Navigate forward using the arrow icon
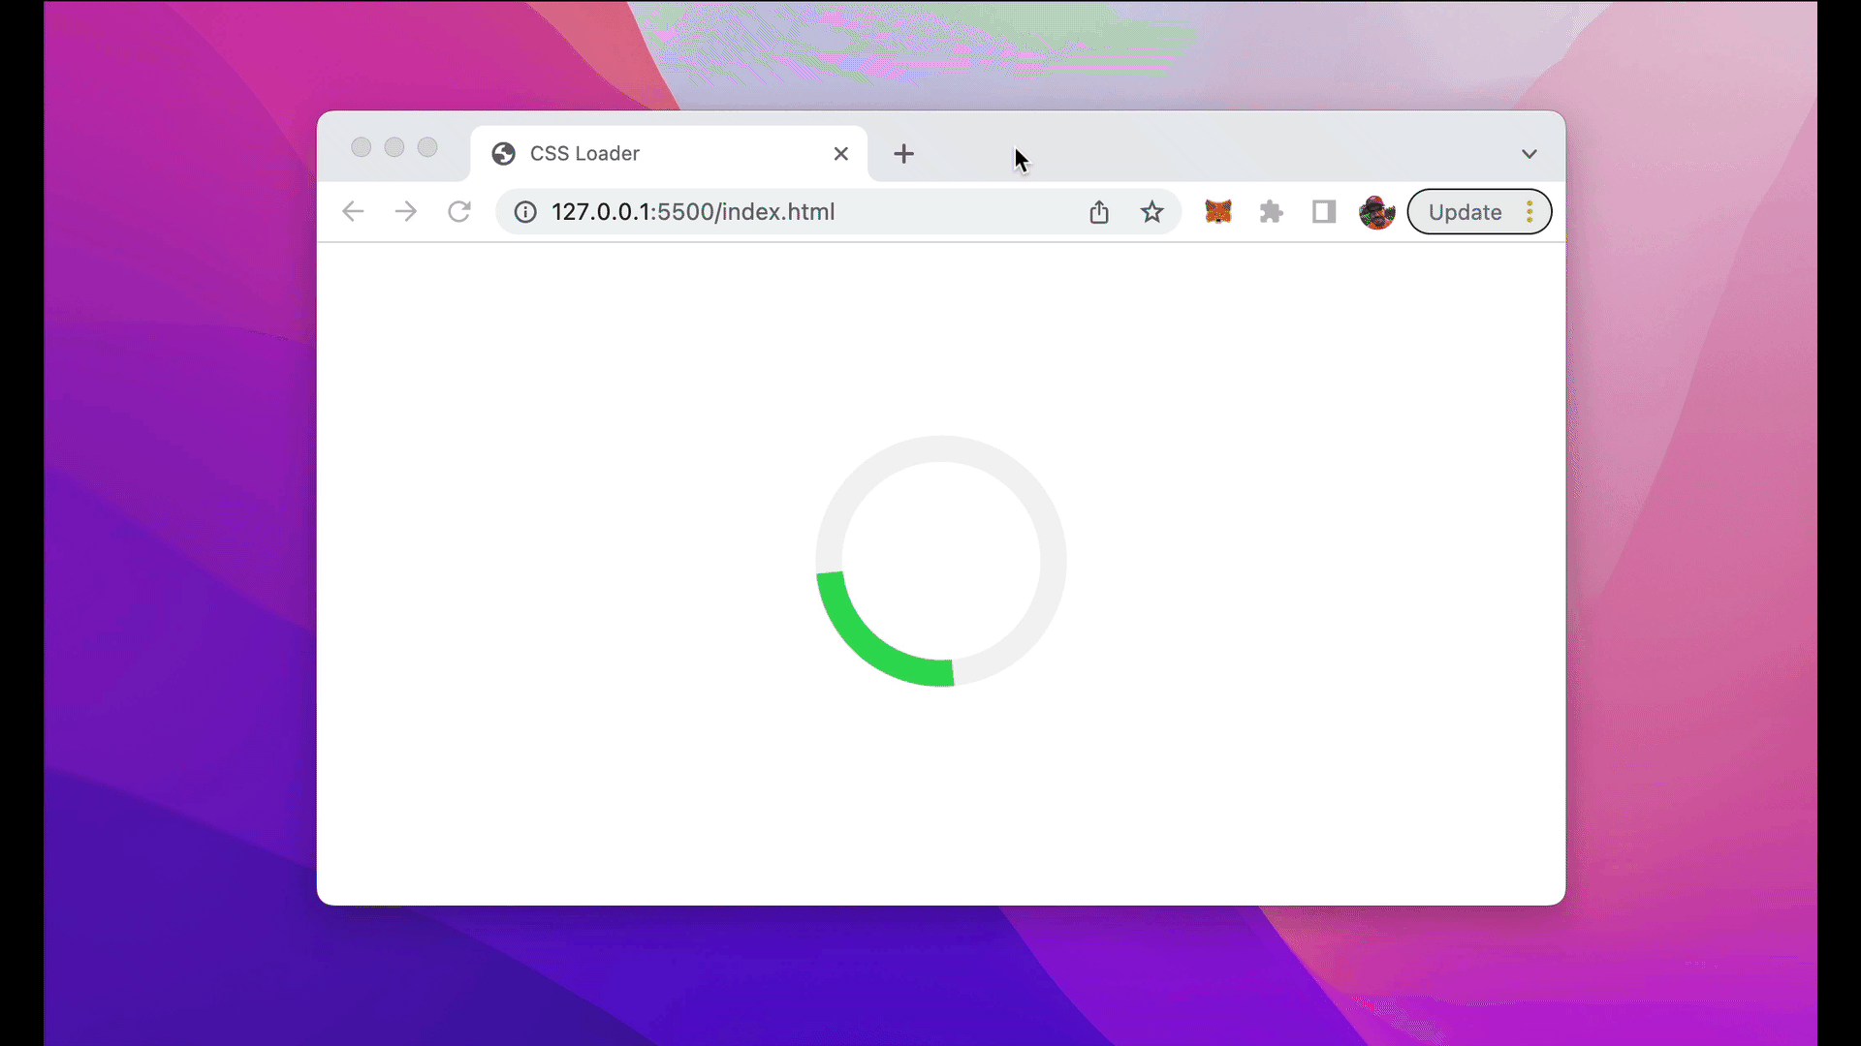1861x1046 pixels. click(x=405, y=211)
